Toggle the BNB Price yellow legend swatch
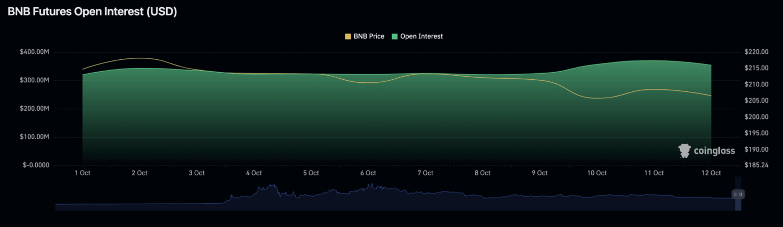Screen dimensions: 783x227 pyautogui.click(x=348, y=37)
